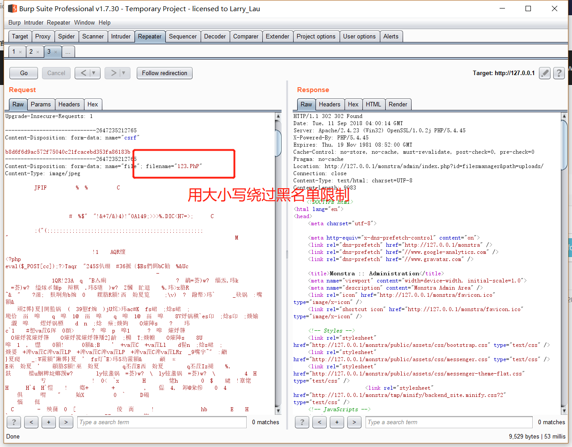Open the Help menu
The height and width of the screenshot is (447, 572).
click(105, 23)
